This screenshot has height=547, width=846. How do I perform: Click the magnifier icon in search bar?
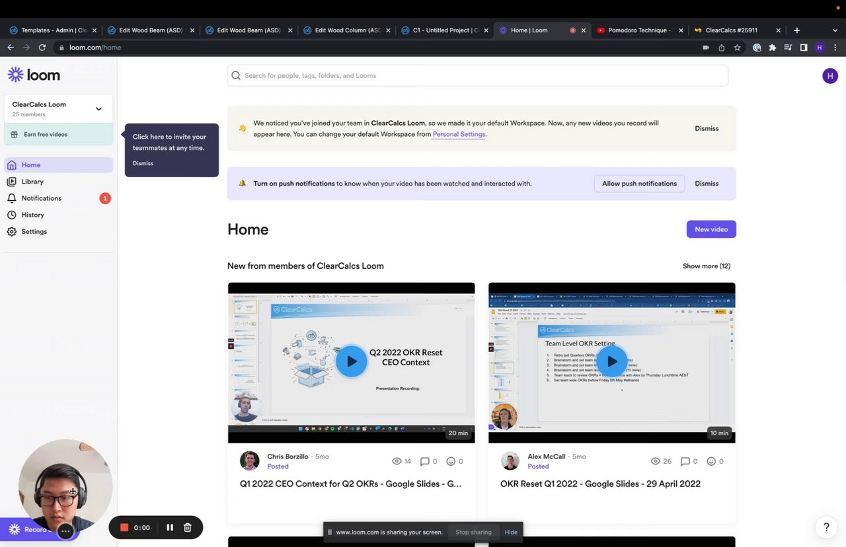point(236,75)
